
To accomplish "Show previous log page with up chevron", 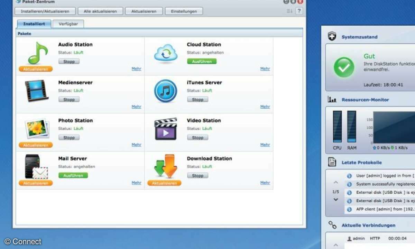I will tap(335, 182).
